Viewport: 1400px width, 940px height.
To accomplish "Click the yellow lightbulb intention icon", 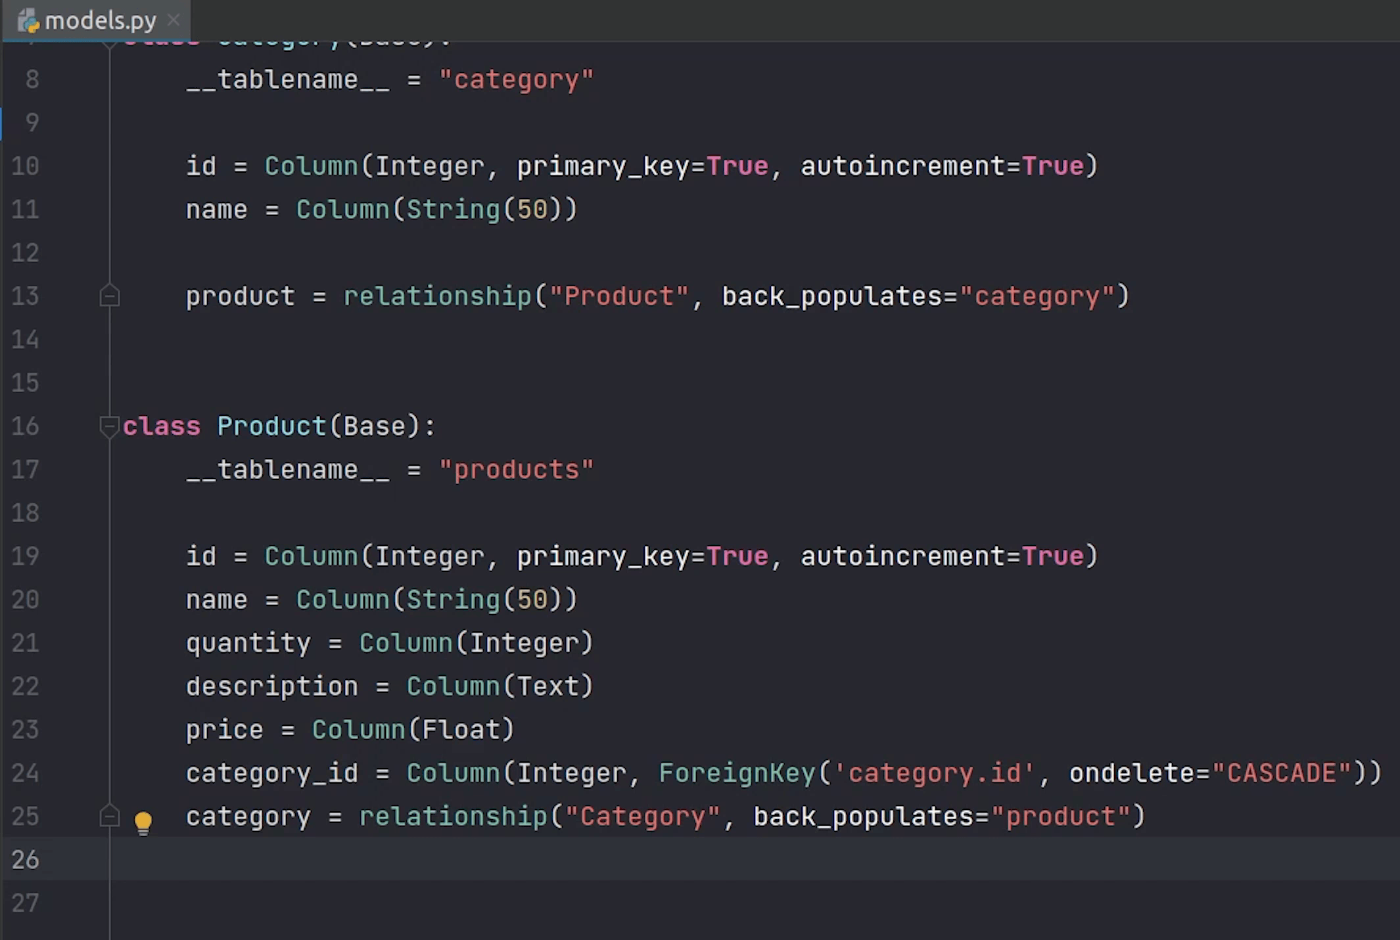I will point(143,821).
